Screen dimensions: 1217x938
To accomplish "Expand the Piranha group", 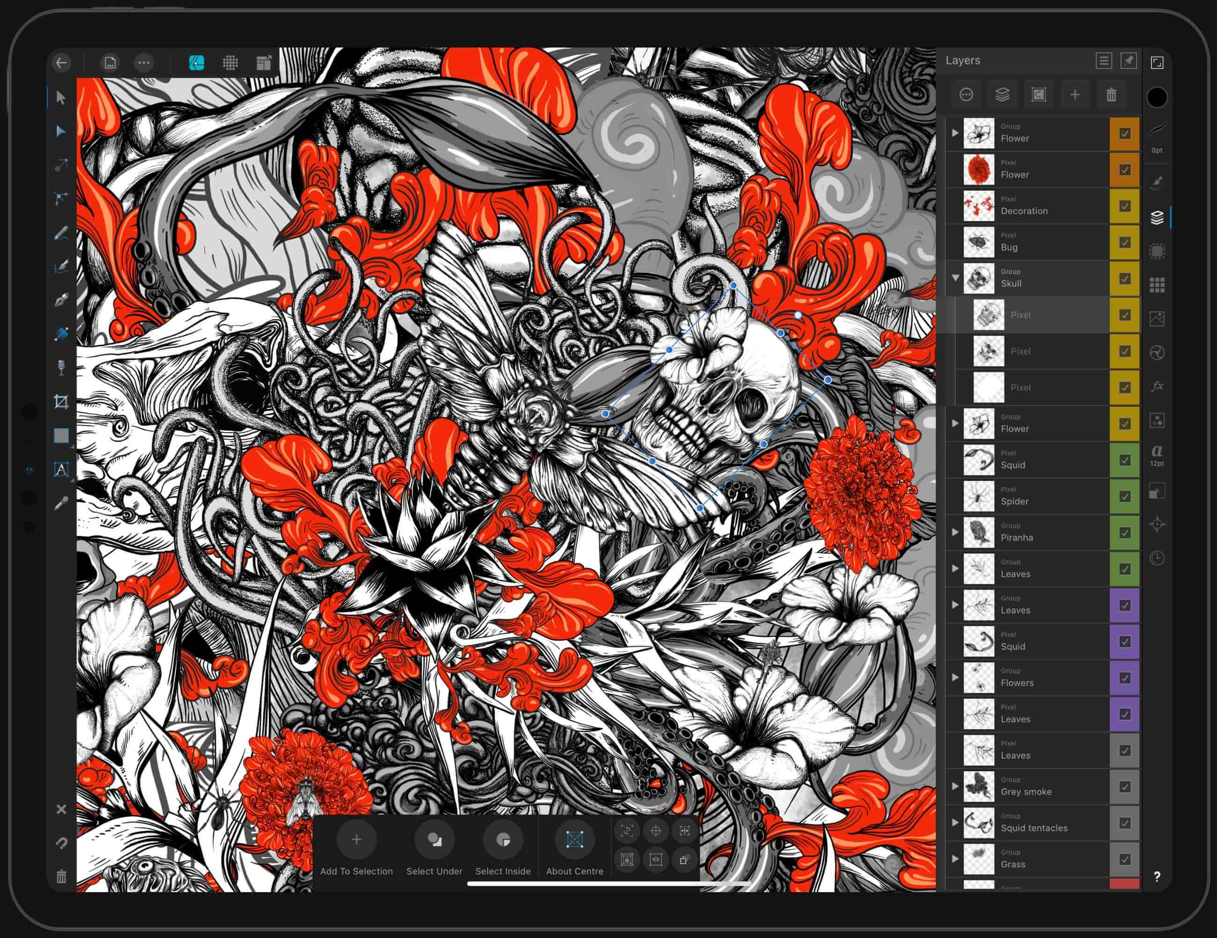I will [955, 532].
